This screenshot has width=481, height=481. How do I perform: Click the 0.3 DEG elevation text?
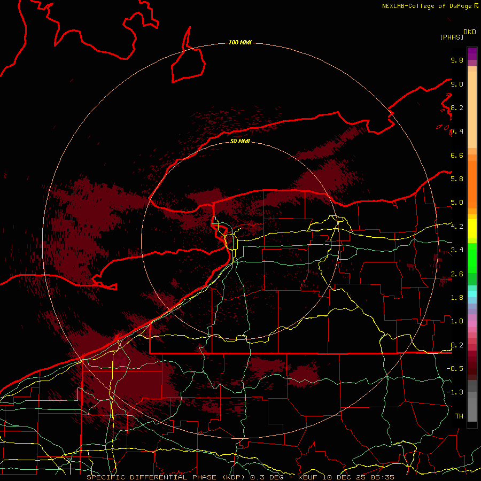[x=268, y=477]
